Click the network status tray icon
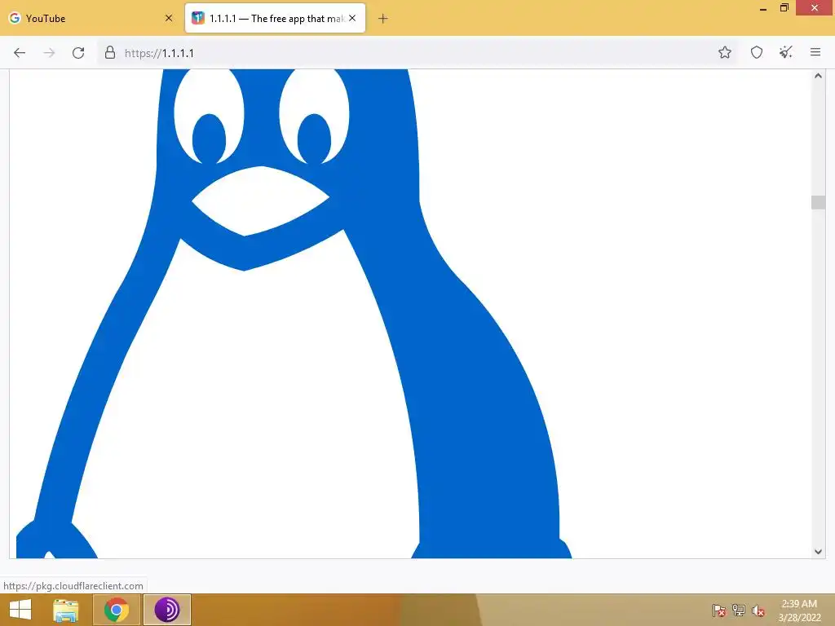 point(739,611)
